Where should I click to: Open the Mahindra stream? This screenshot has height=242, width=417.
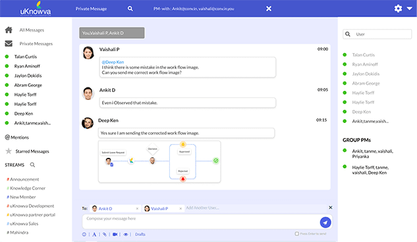pyautogui.click(x=18, y=232)
